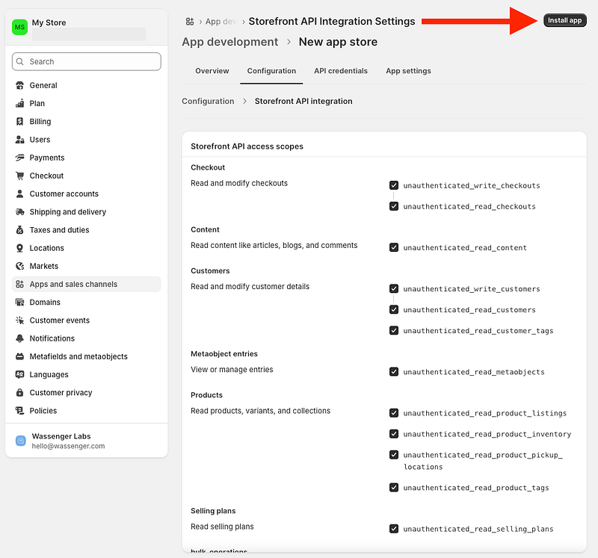This screenshot has width=598, height=558.
Task: Switch to the API credentials tab
Action: click(340, 71)
